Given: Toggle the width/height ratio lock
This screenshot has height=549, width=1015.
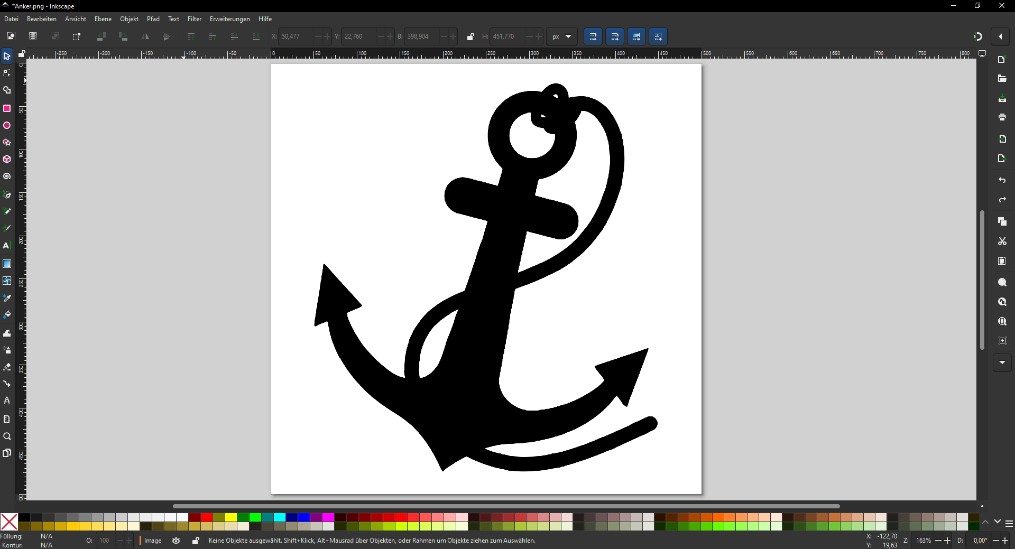Looking at the screenshot, I should 470,36.
